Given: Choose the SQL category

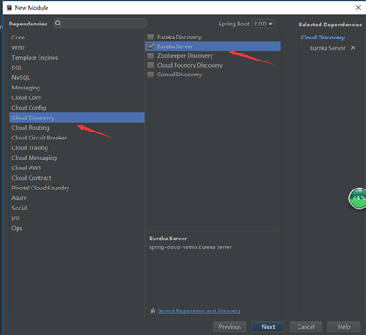Looking at the screenshot, I should (76, 68).
